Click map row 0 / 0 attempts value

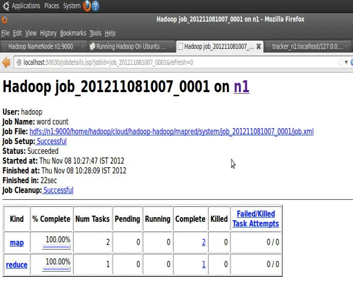pos(273,242)
